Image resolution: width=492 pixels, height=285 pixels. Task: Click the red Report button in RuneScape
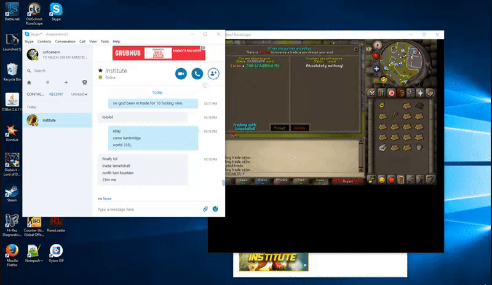347,181
